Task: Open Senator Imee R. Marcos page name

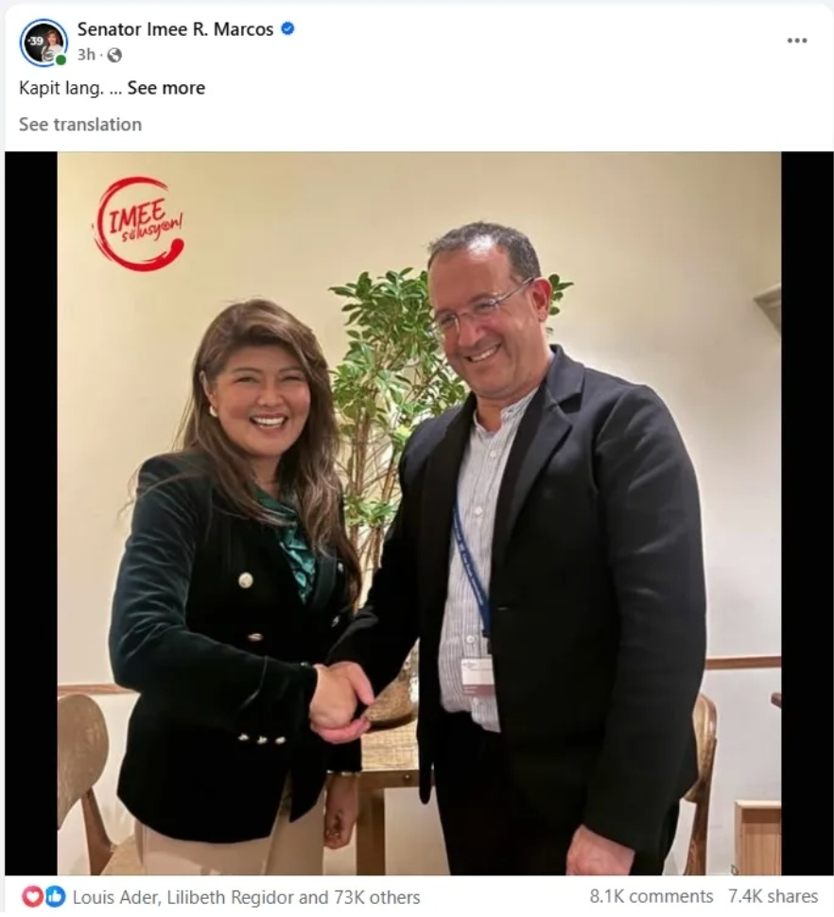Action: tap(175, 29)
